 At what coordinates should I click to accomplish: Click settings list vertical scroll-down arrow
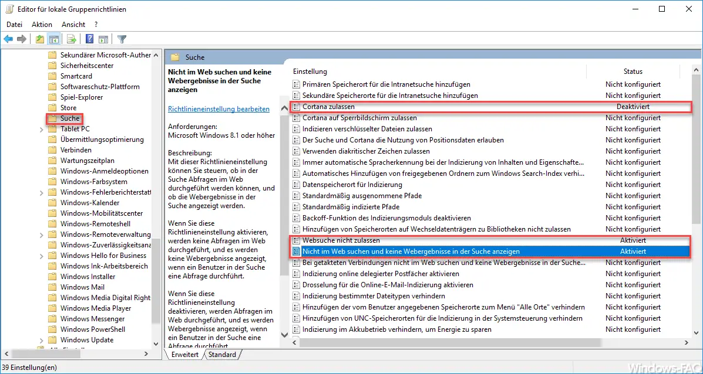[x=695, y=332]
